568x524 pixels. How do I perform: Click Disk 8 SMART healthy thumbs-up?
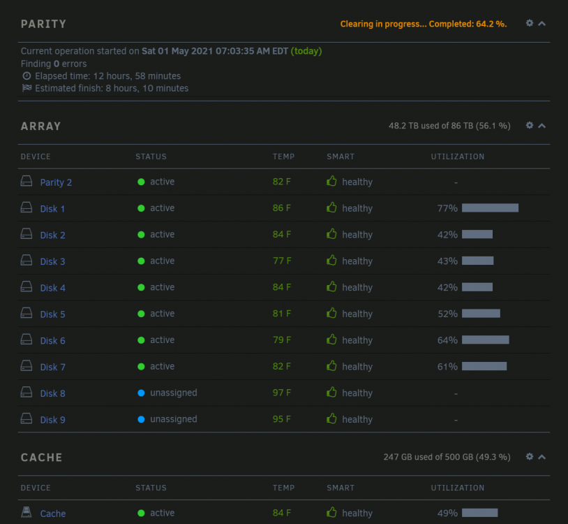[x=331, y=392]
